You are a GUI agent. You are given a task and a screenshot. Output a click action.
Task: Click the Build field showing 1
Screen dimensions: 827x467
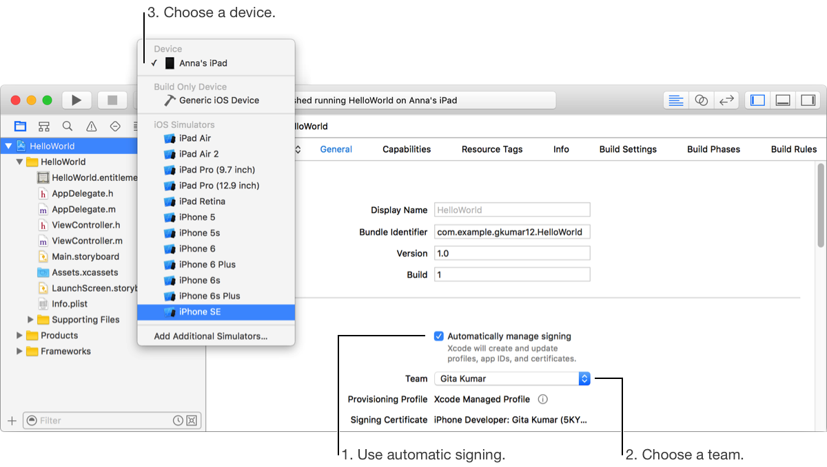512,274
